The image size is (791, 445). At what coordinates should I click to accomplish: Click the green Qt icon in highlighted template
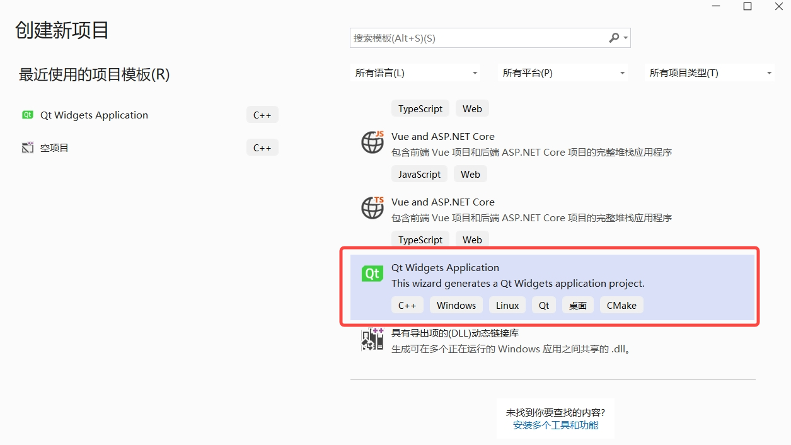point(372,274)
